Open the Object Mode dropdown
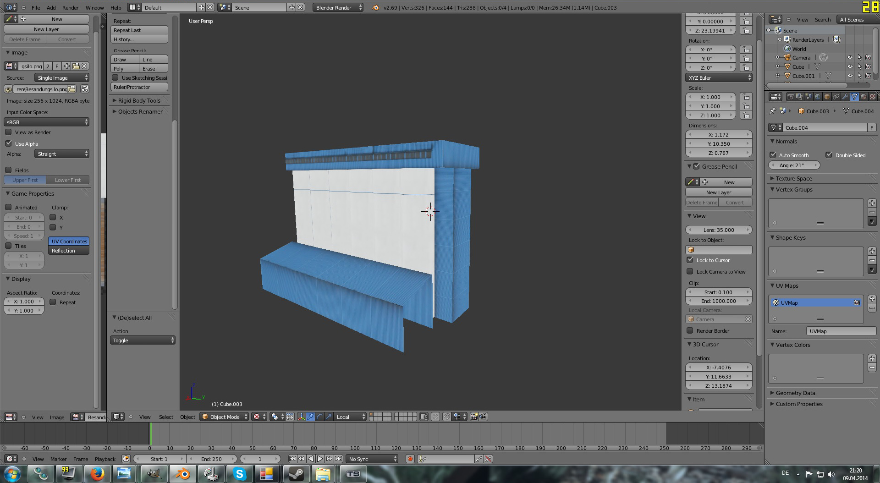The image size is (880, 483). pos(225,417)
